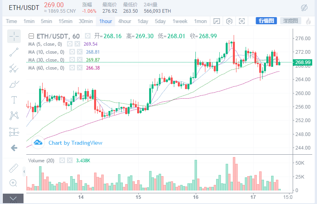Click the MA (10, close, 0) label
317x204 pixels.
point(46,52)
